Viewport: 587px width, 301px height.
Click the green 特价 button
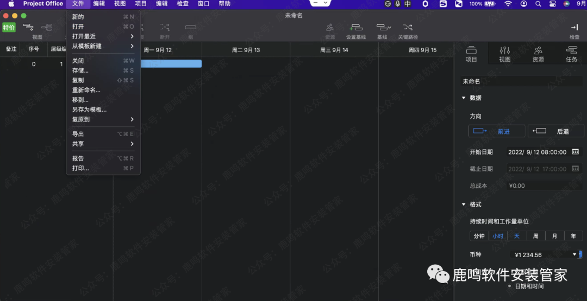click(9, 28)
